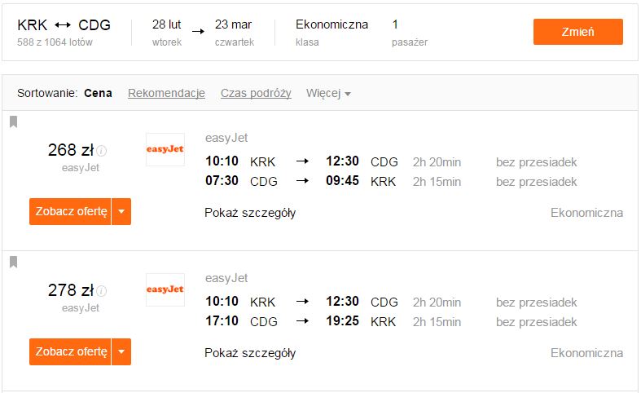Show price info for 268 zł

(x=102, y=151)
